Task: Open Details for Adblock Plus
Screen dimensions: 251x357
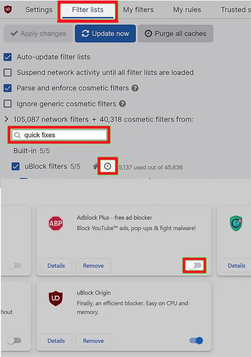Action: point(56,266)
